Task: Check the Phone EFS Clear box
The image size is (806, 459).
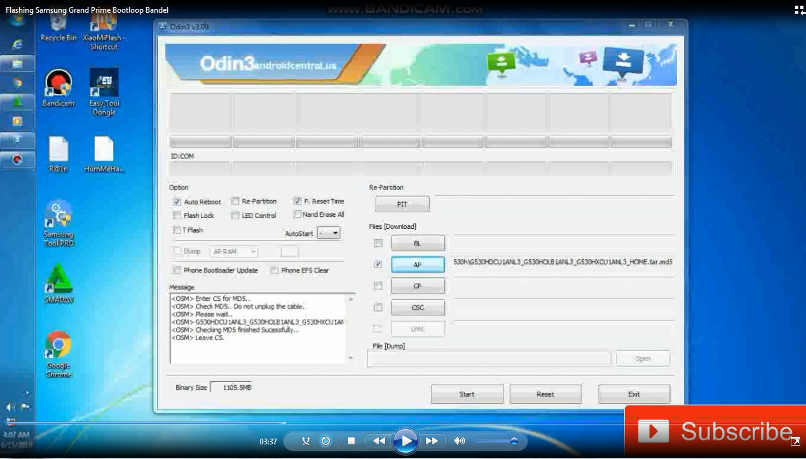Action: pos(275,270)
